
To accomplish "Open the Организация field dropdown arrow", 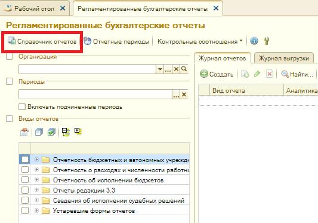I will point(160,69).
